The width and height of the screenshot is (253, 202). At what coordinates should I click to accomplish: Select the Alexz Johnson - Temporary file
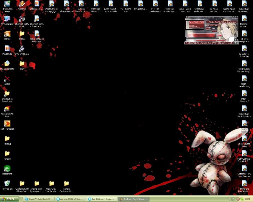coord(37,36)
